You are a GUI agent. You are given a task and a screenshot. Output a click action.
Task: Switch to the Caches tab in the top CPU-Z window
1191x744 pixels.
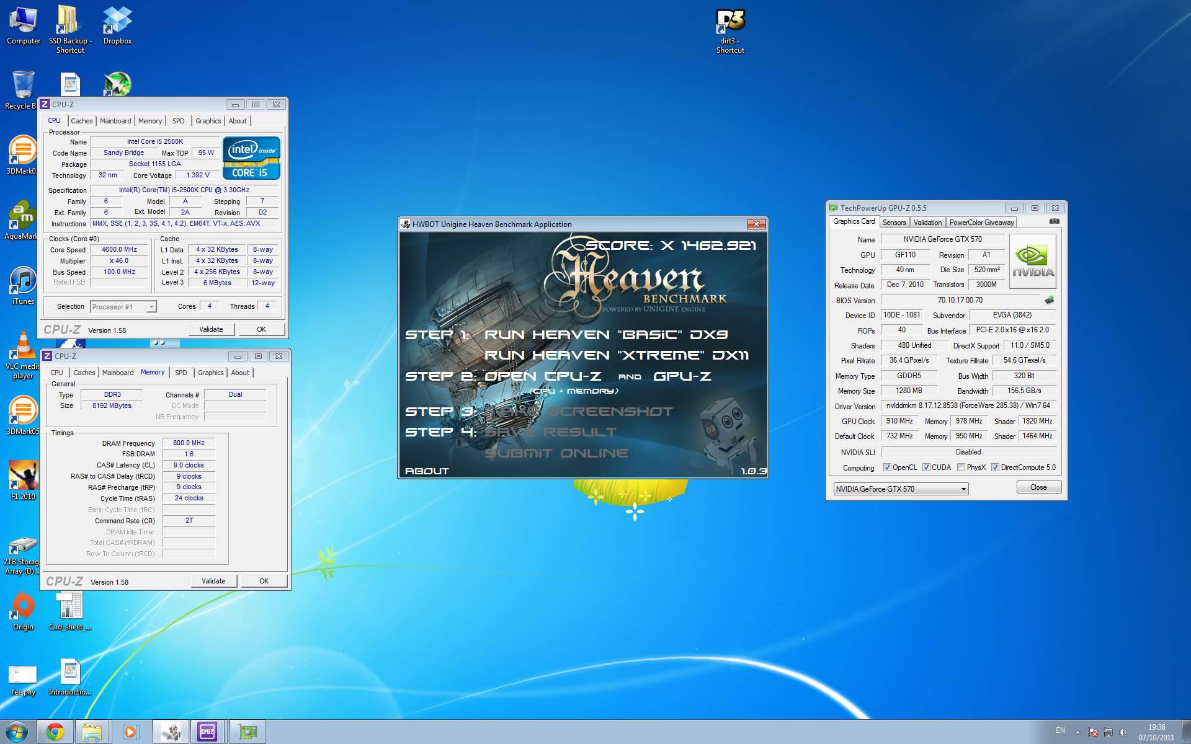click(81, 121)
